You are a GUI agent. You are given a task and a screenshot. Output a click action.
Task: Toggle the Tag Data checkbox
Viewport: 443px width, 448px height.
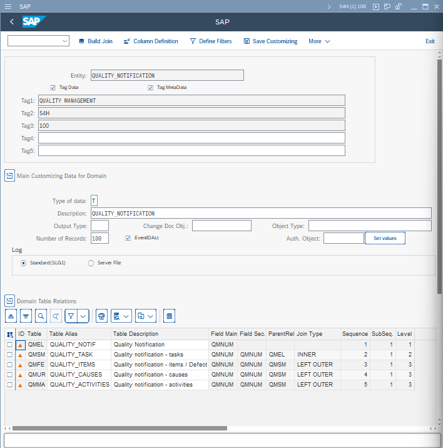tap(53, 88)
